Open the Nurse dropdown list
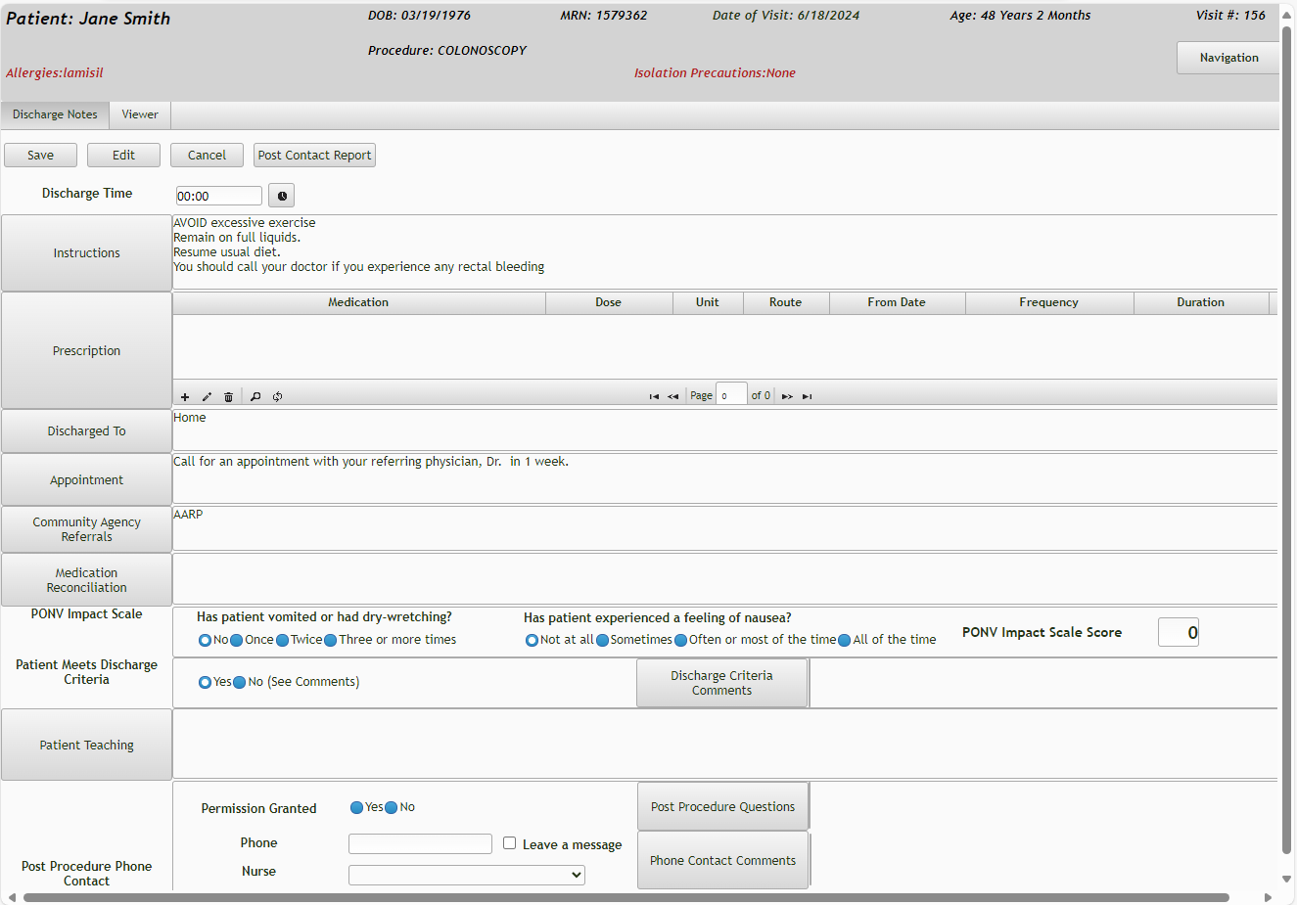This screenshot has height=905, width=1297. pyautogui.click(x=467, y=876)
